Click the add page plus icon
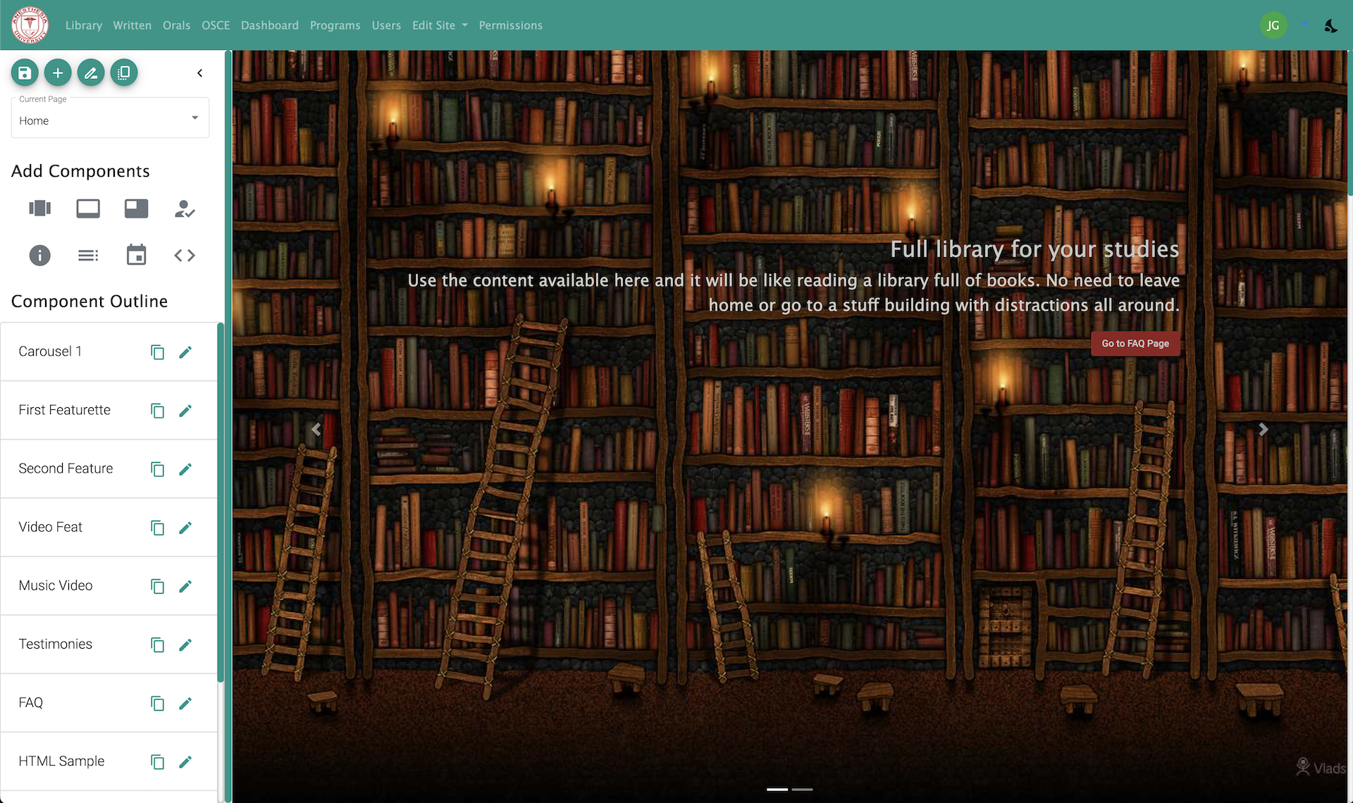This screenshot has width=1353, height=803. click(58, 73)
